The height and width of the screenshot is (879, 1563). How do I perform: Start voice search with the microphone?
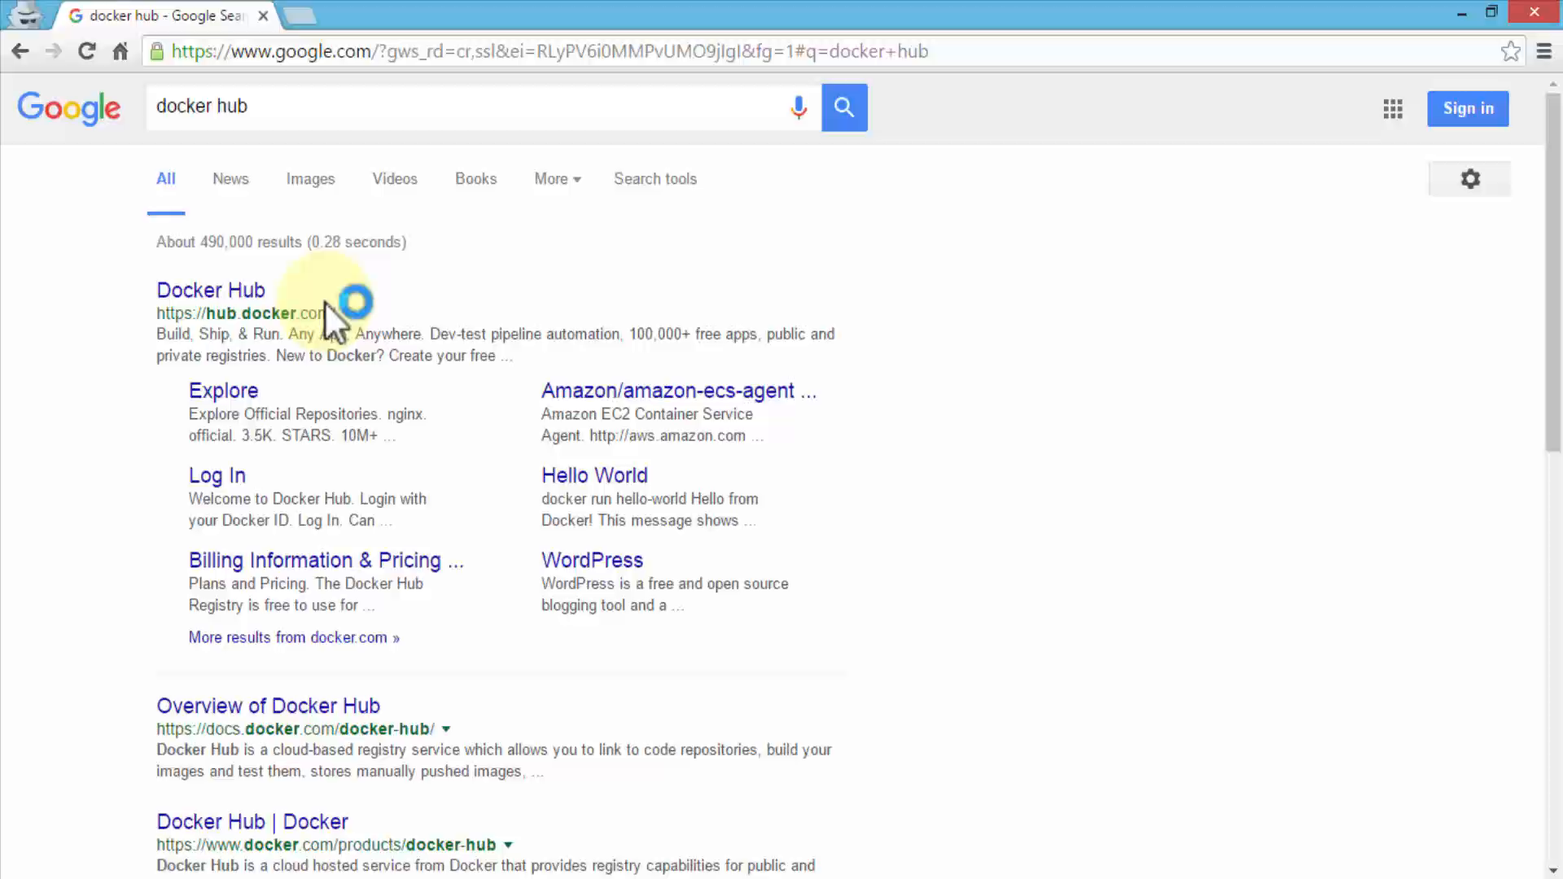(x=799, y=107)
